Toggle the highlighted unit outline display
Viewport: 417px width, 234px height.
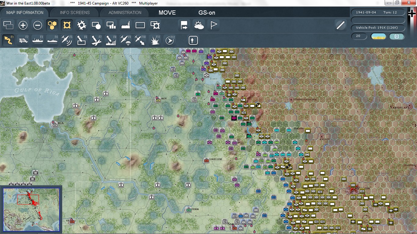(x=67, y=25)
